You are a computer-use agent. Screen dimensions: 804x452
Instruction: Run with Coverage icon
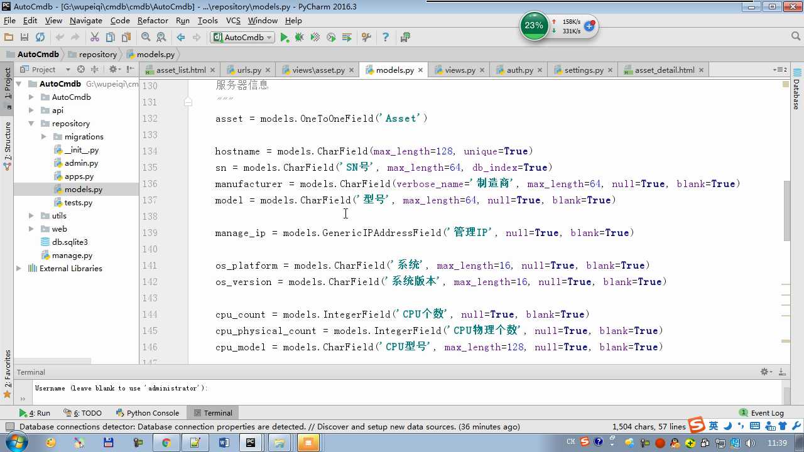pyautogui.click(x=315, y=38)
